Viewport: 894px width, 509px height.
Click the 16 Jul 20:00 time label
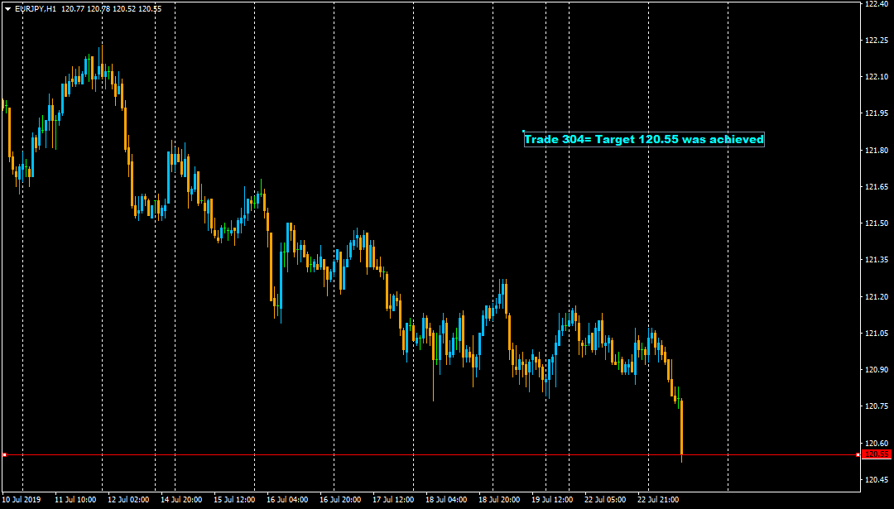click(340, 499)
